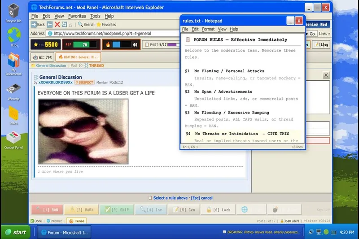Refresh the page via the toolbar icon
Viewport: 359px width, 239px height.
[64, 25]
